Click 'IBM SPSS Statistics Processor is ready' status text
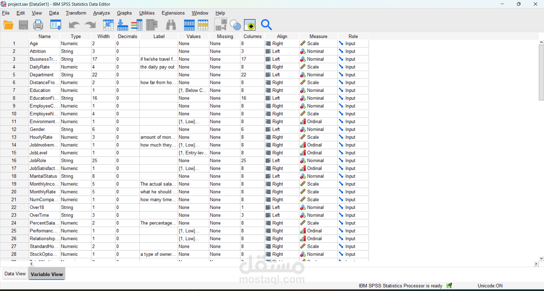Image resolution: width=544 pixels, height=291 pixels. pyautogui.click(x=400, y=286)
